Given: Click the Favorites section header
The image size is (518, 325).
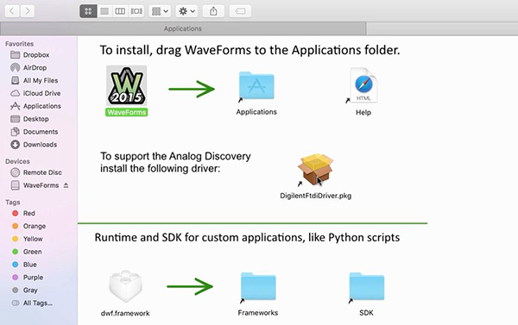Looking at the screenshot, I should (20, 44).
